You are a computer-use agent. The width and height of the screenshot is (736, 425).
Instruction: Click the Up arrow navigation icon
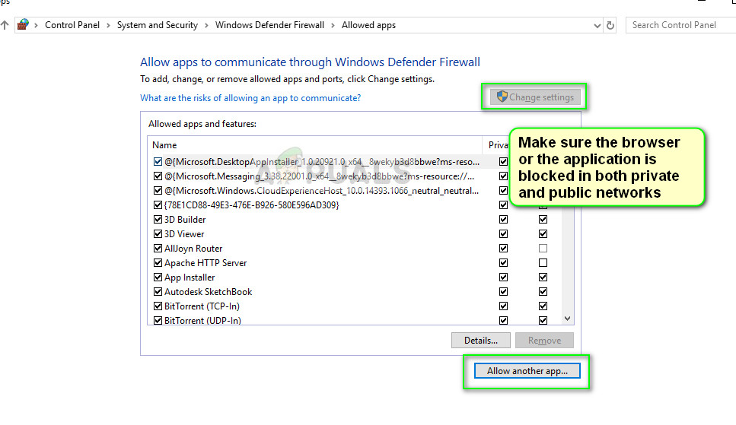pos(5,25)
